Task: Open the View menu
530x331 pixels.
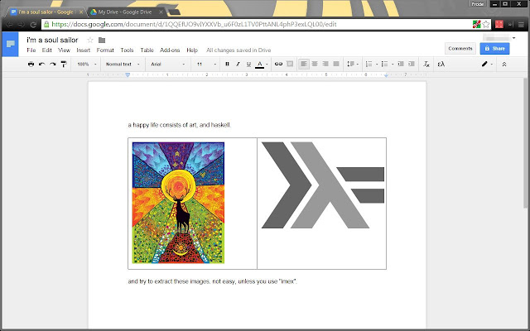Action: pyautogui.click(x=64, y=50)
